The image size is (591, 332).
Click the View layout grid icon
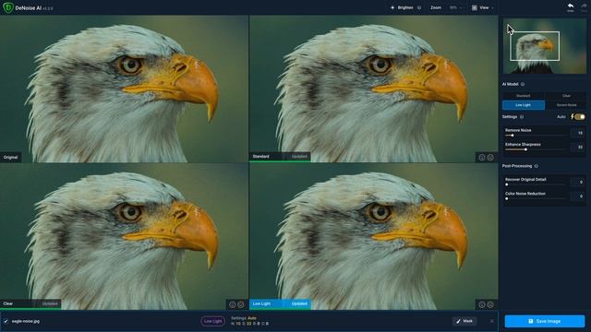pyautogui.click(x=474, y=7)
